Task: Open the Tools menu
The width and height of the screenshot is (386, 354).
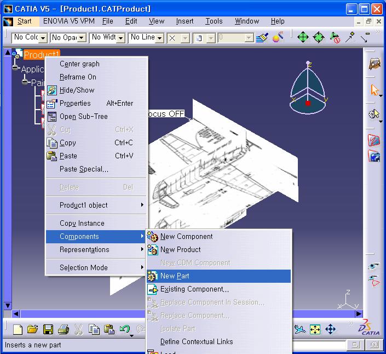Action: [x=214, y=21]
